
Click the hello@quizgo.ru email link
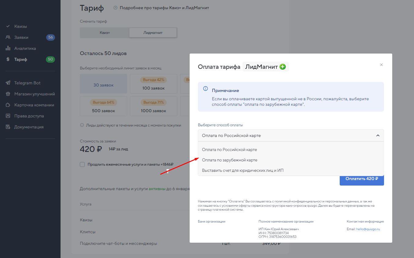(x=368, y=229)
